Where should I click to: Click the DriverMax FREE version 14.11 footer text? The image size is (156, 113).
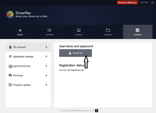[x=77, y=111]
